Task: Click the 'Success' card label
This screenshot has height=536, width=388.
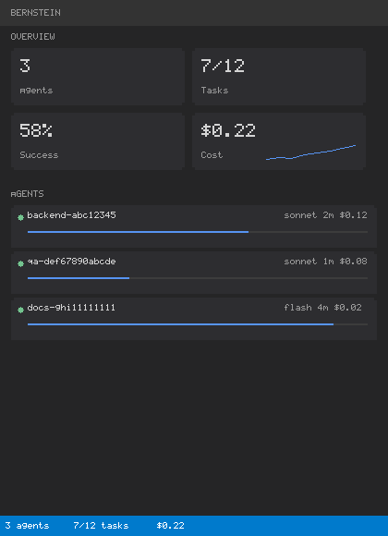Action: pos(39,155)
